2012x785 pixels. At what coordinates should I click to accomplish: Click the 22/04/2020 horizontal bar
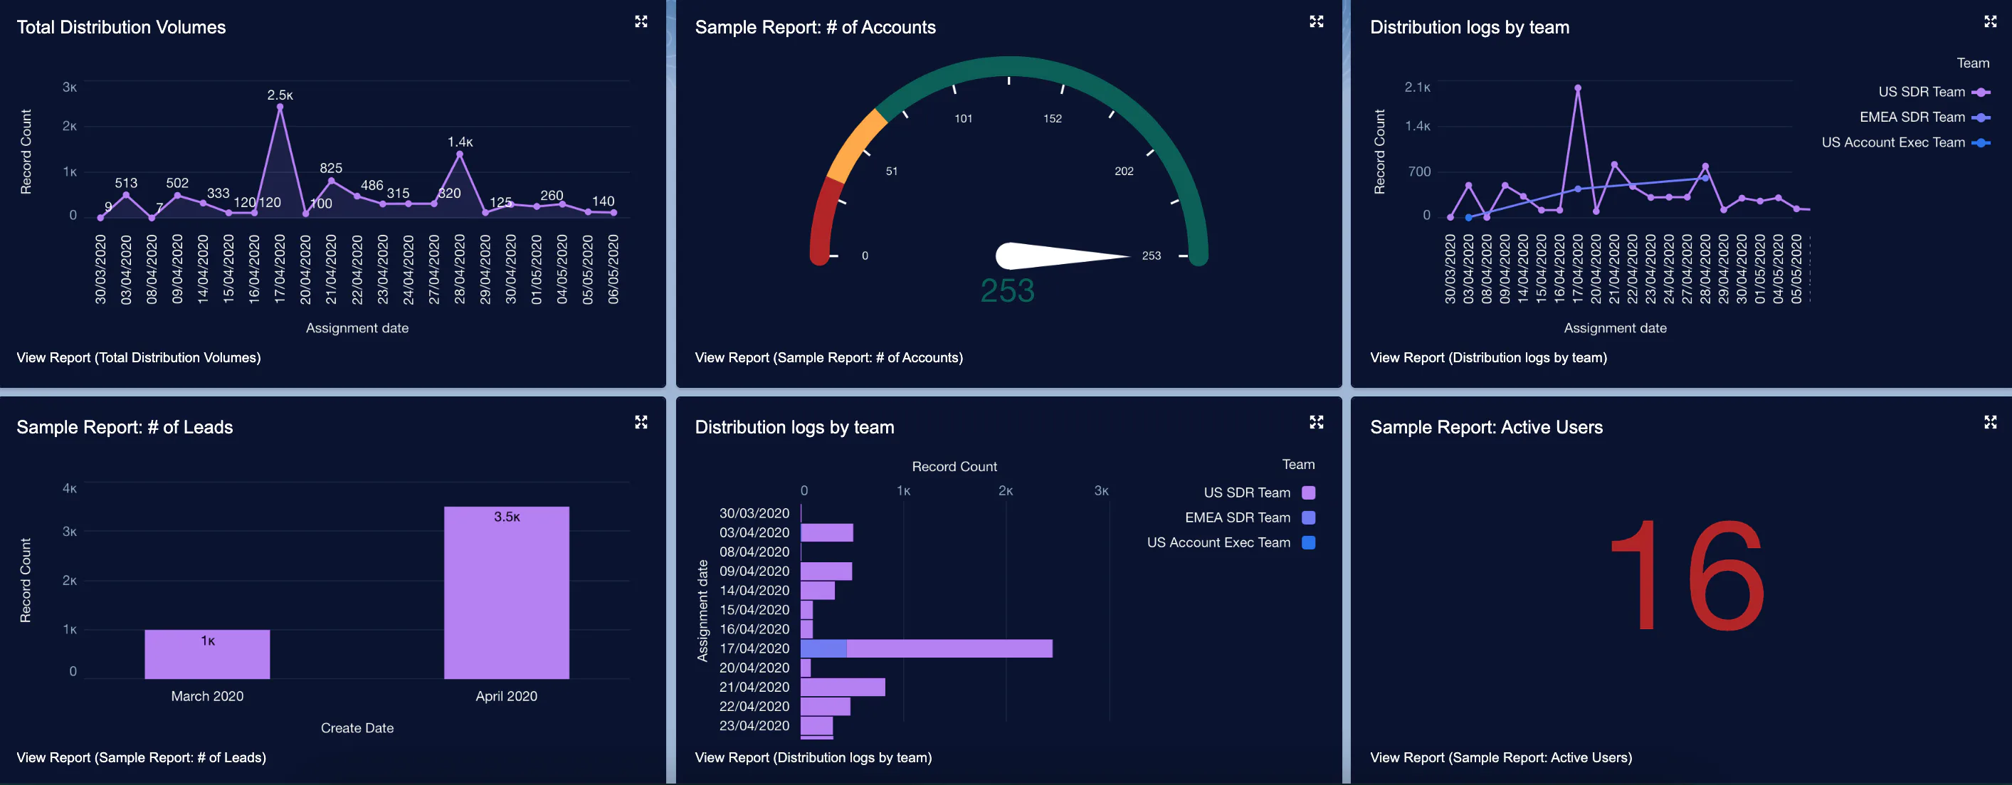pos(826,707)
